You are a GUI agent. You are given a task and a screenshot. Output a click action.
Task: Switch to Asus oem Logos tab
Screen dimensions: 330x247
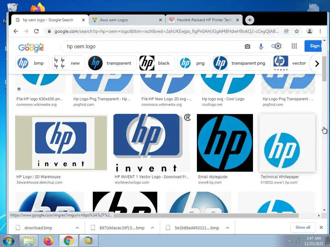[127, 20]
